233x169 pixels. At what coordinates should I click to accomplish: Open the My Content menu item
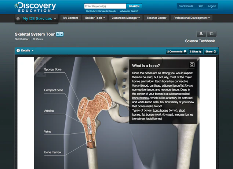coord(70,18)
